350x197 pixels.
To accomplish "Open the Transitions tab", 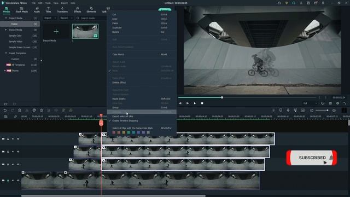I will pyautogui.click(x=62, y=10).
